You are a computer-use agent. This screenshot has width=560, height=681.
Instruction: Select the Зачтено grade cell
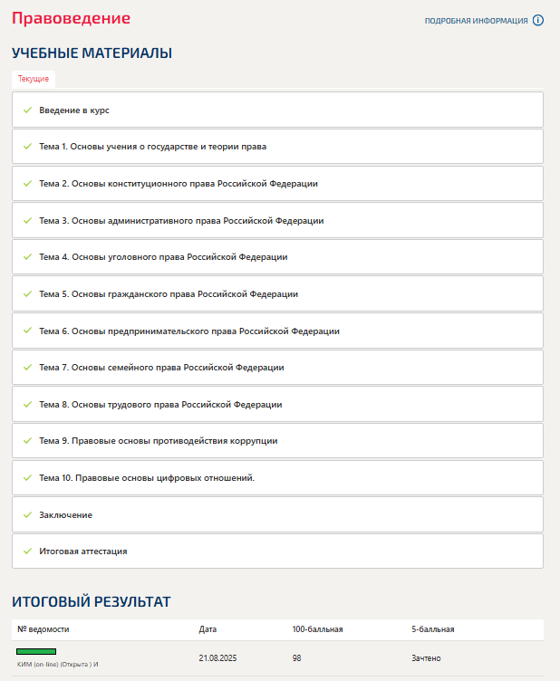[x=426, y=658]
